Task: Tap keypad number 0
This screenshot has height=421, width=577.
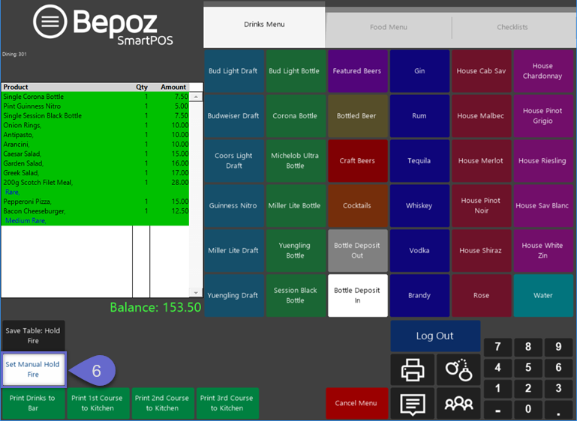Action: point(528,409)
